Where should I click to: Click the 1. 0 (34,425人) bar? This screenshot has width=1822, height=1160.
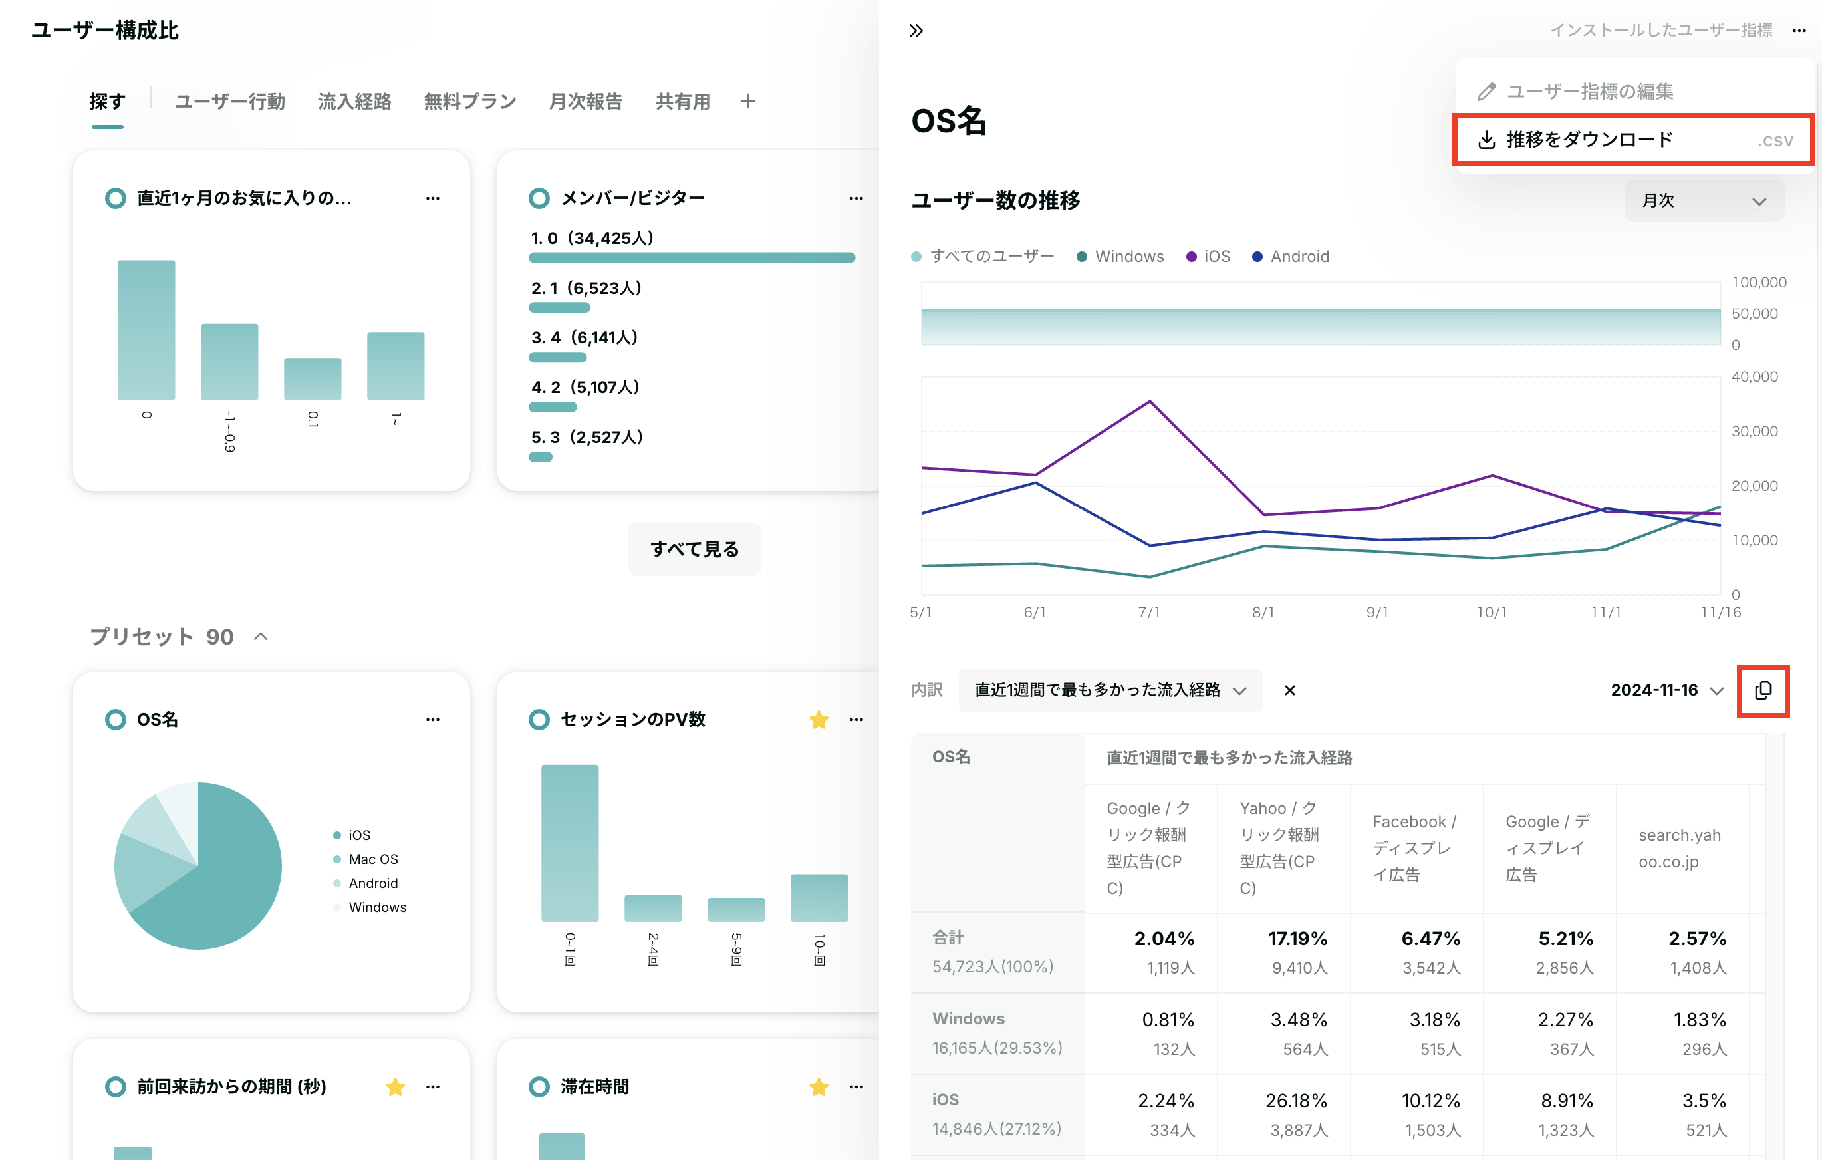692,258
